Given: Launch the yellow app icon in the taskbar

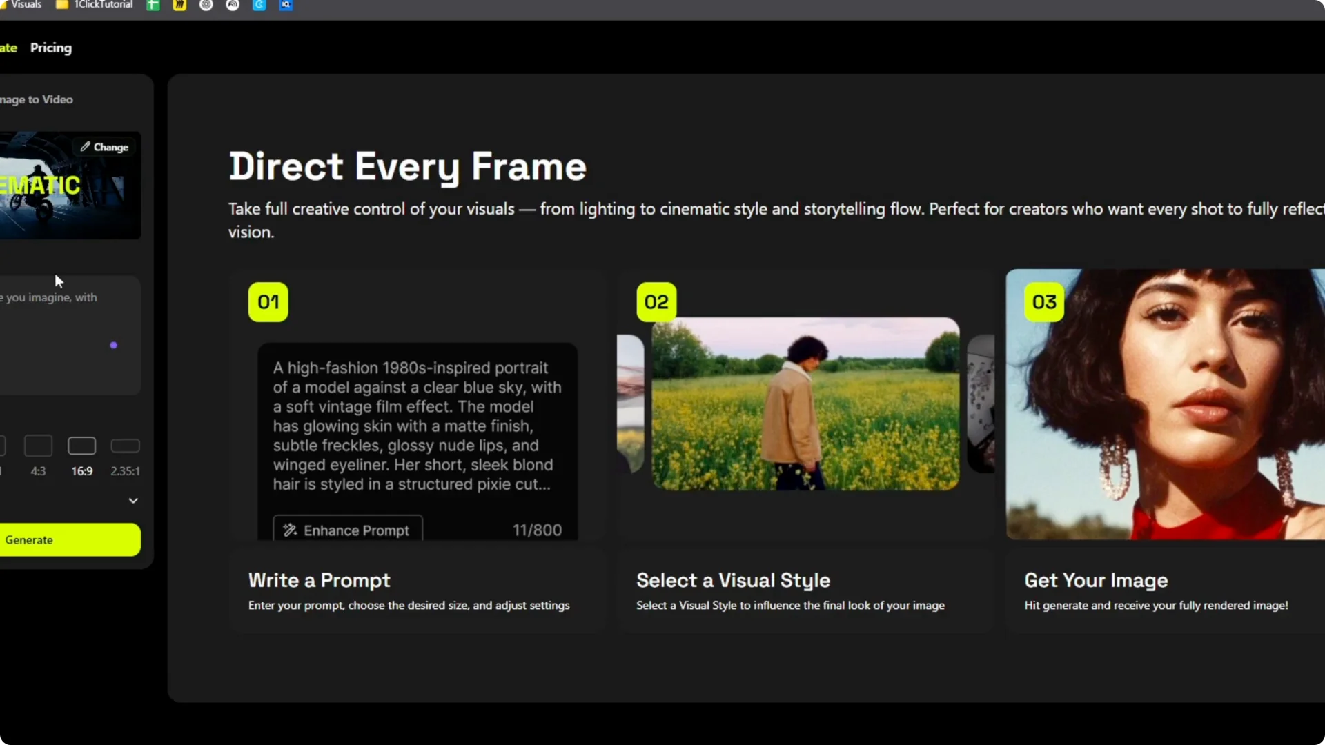Looking at the screenshot, I should pyautogui.click(x=179, y=5).
